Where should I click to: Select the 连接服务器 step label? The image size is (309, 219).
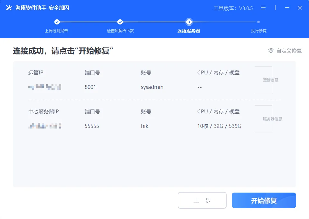point(189,31)
